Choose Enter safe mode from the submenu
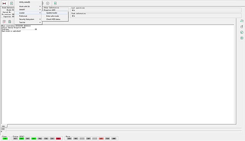Viewport: 245px width, 141px height. click(55, 16)
